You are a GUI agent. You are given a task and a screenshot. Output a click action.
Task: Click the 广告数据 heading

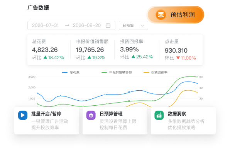point(38,8)
